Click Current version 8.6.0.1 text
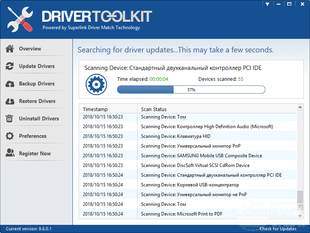The height and width of the screenshot is (233, 310). [28, 229]
